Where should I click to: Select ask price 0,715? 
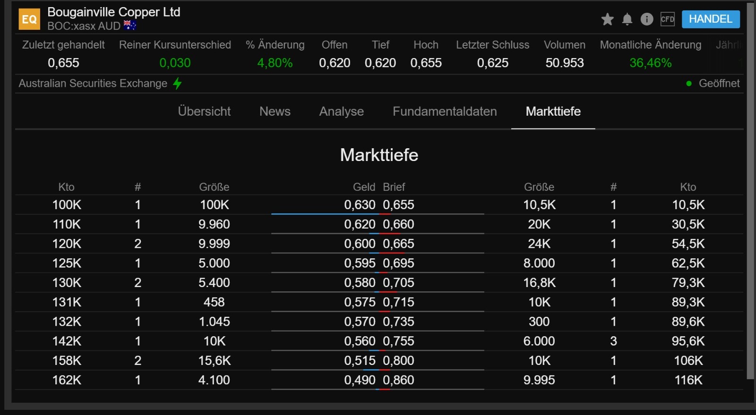(x=398, y=302)
